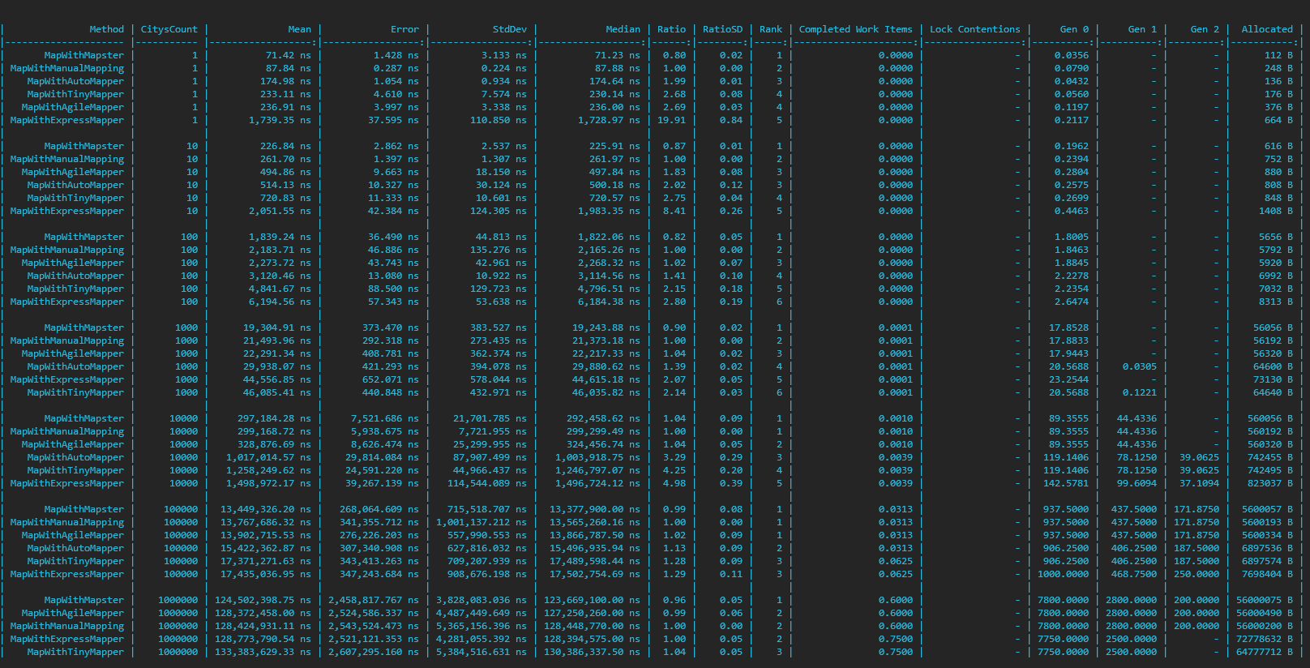Select the 'Error' column header
This screenshot has width=1310, height=668.
click(405, 29)
